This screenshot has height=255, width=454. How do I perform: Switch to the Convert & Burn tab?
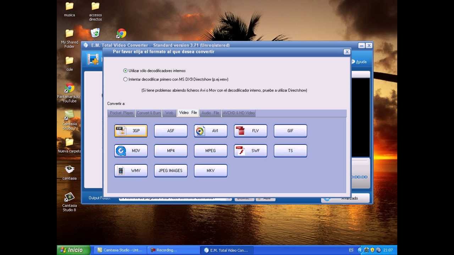click(149, 113)
